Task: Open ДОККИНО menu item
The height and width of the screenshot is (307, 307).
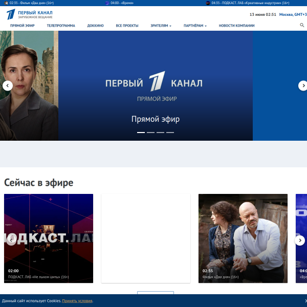Action: tap(95, 26)
